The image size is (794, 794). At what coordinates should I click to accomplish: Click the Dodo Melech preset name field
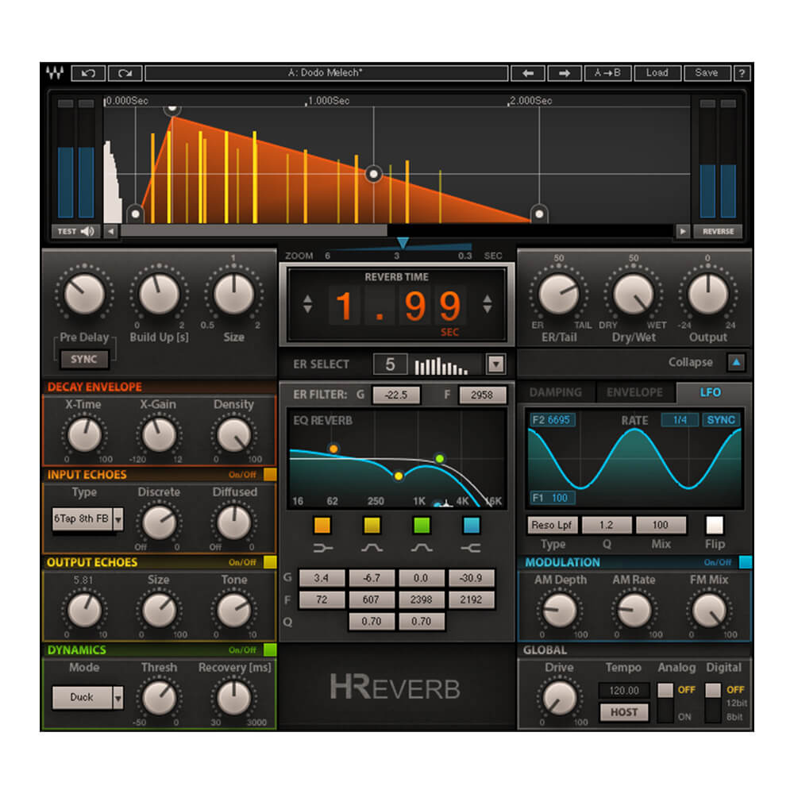[x=328, y=73]
